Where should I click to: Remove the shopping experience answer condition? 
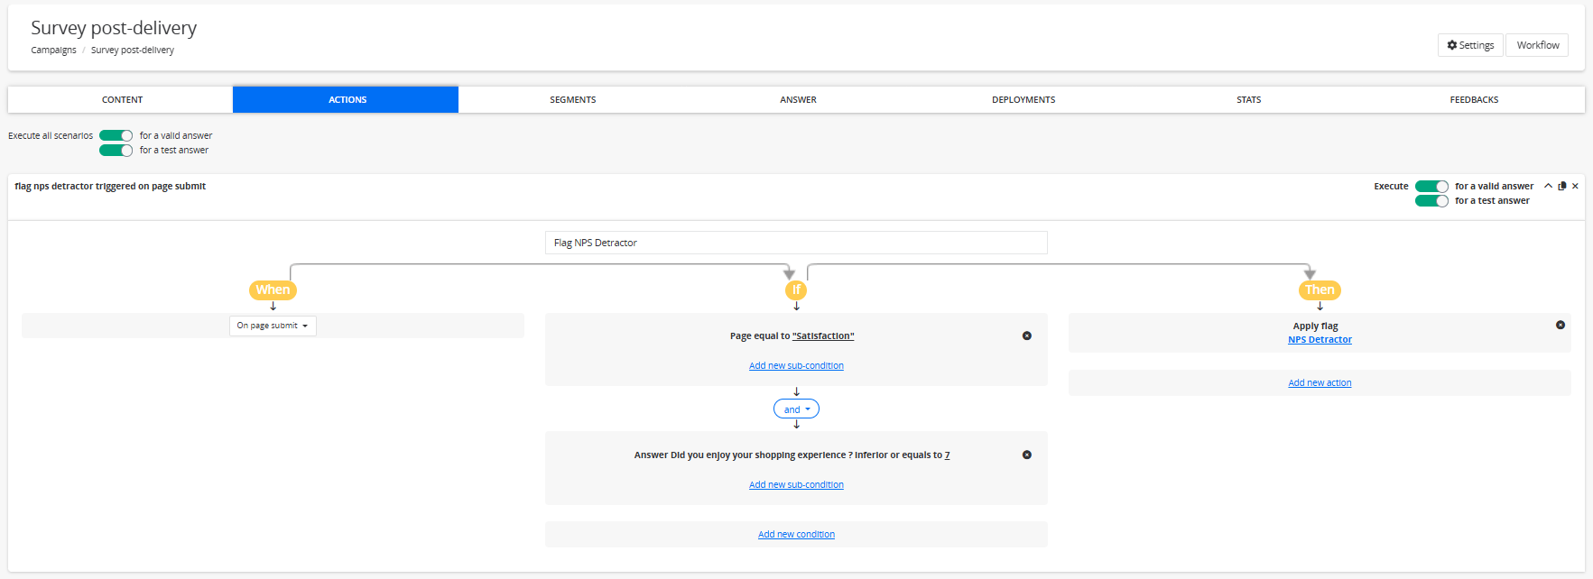1027,455
